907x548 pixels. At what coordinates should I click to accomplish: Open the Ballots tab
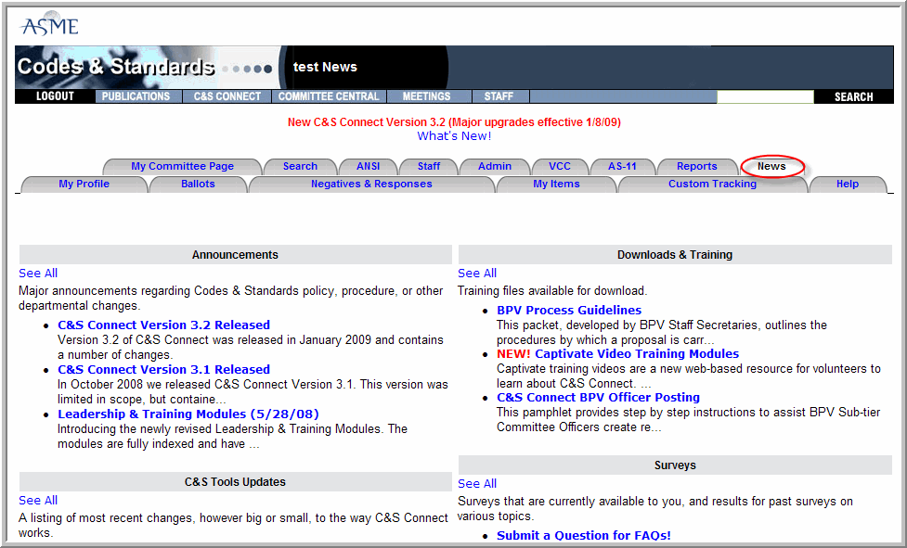(198, 185)
